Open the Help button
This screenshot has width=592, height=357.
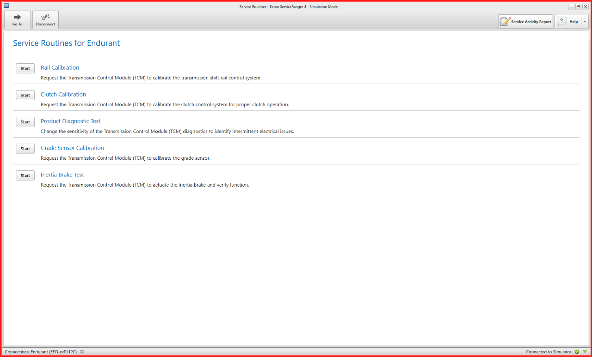568,22
